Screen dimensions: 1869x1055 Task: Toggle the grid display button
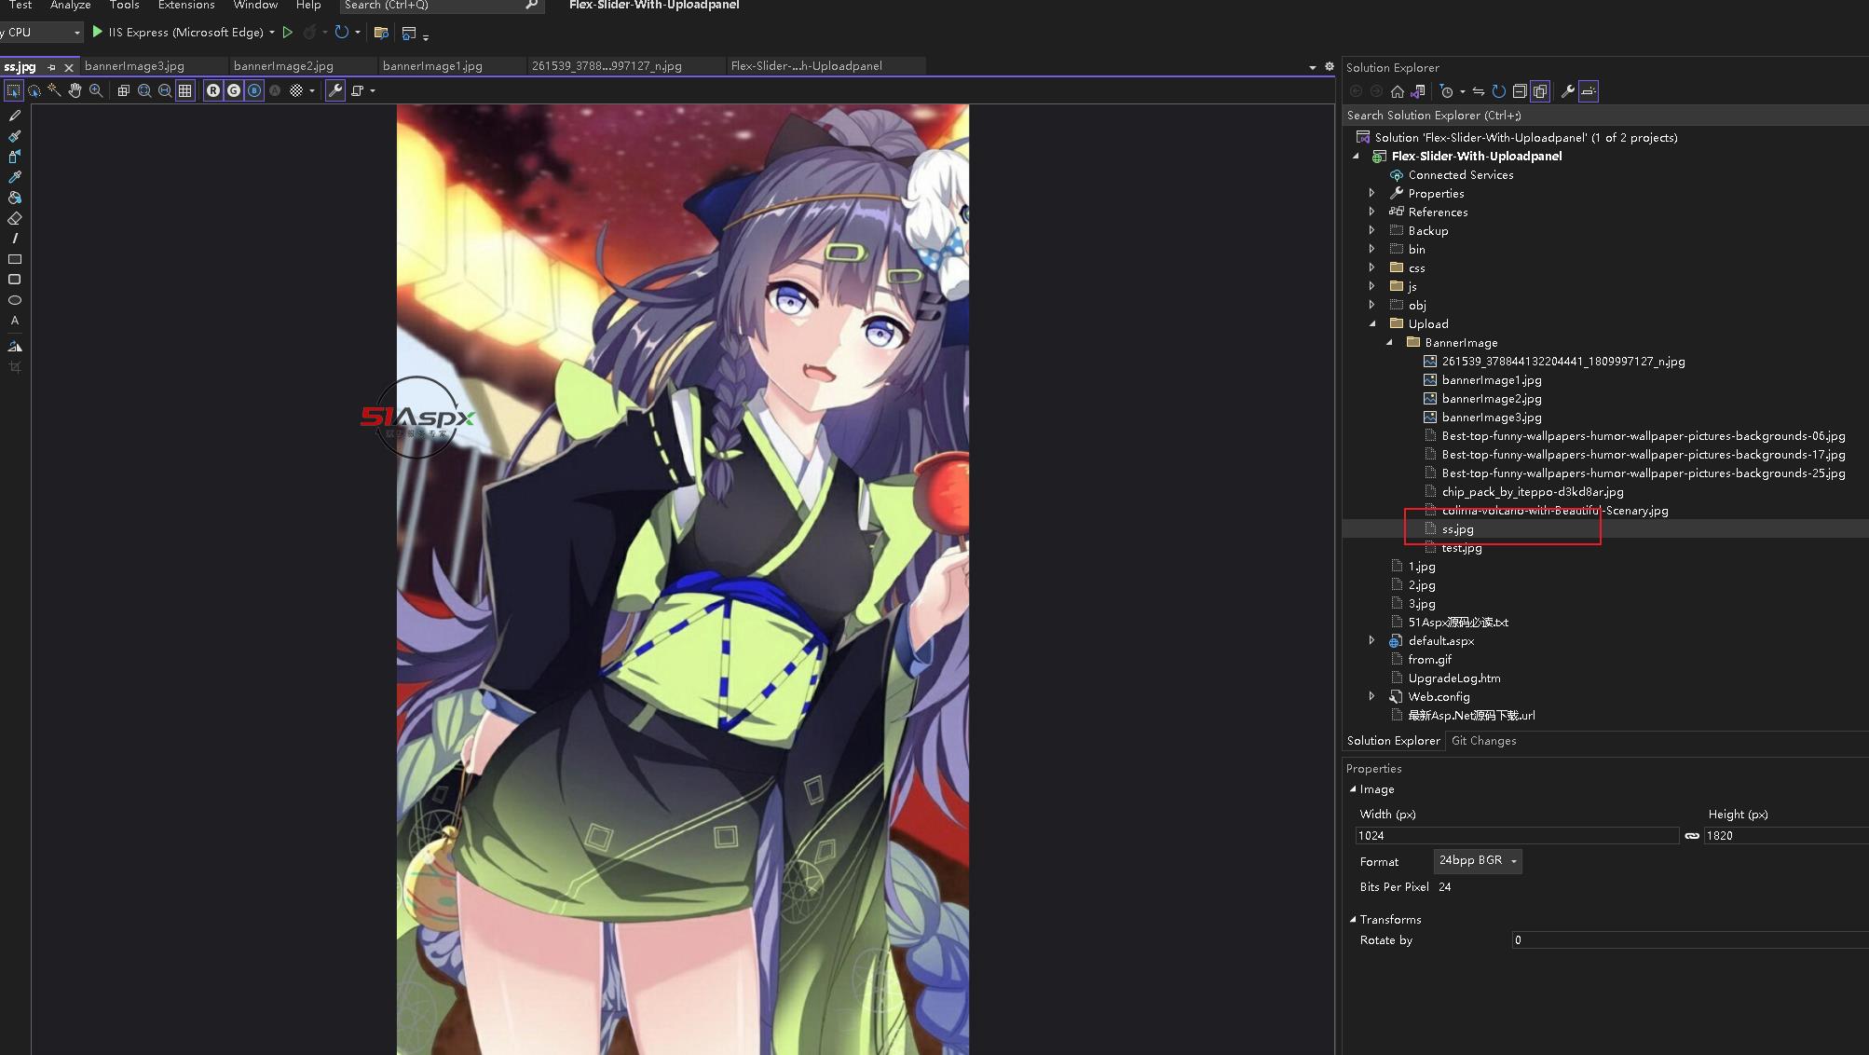tap(185, 90)
